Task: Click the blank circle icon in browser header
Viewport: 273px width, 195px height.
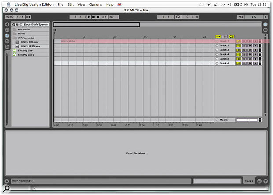Action: pyautogui.click(x=21, y=25)
